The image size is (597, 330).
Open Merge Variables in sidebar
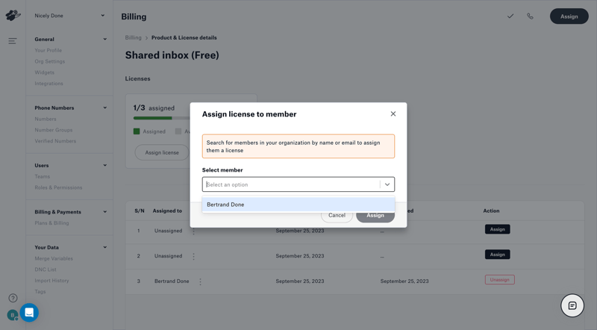54,258
